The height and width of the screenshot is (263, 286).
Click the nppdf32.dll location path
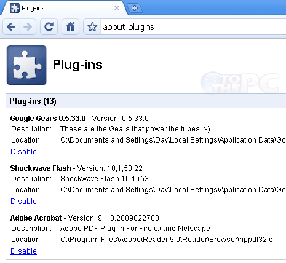coord(169,240)
